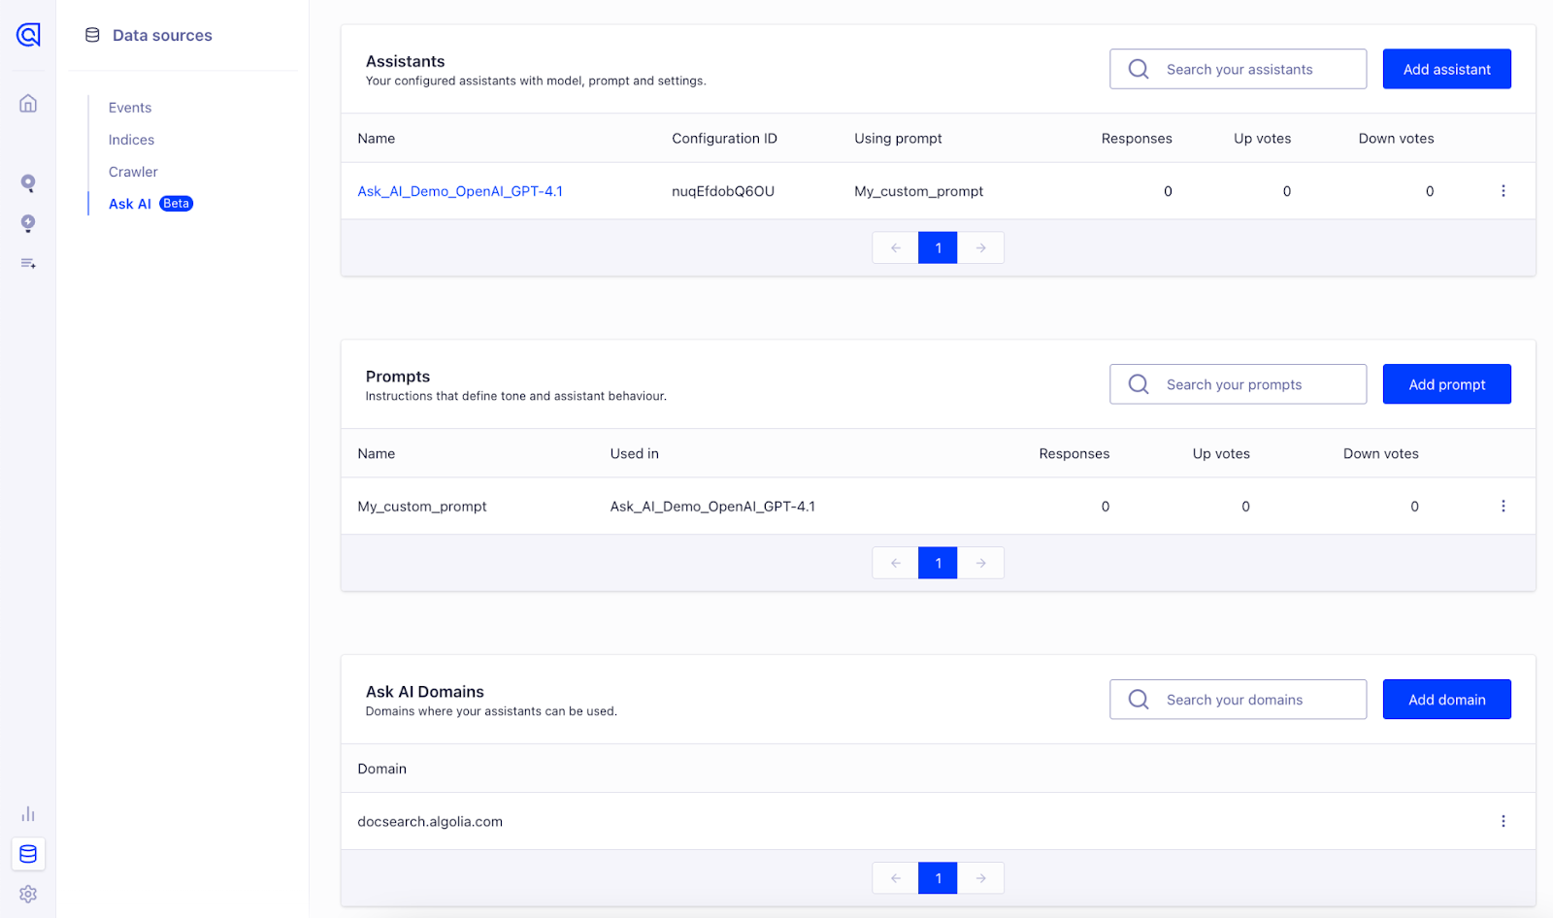Screen dimensions: 1553x918
Task: Open Indices in Data sources menu
Action: pos(131,140)
